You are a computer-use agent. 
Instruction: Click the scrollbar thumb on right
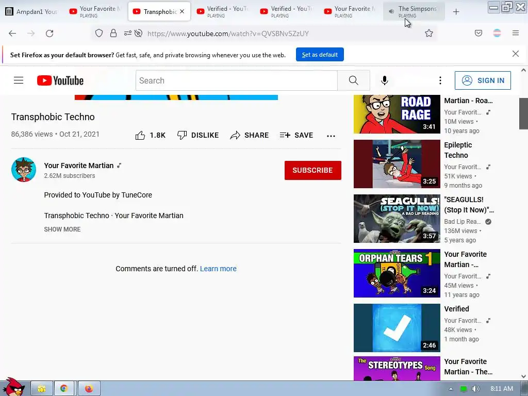[x=523, y=113]
